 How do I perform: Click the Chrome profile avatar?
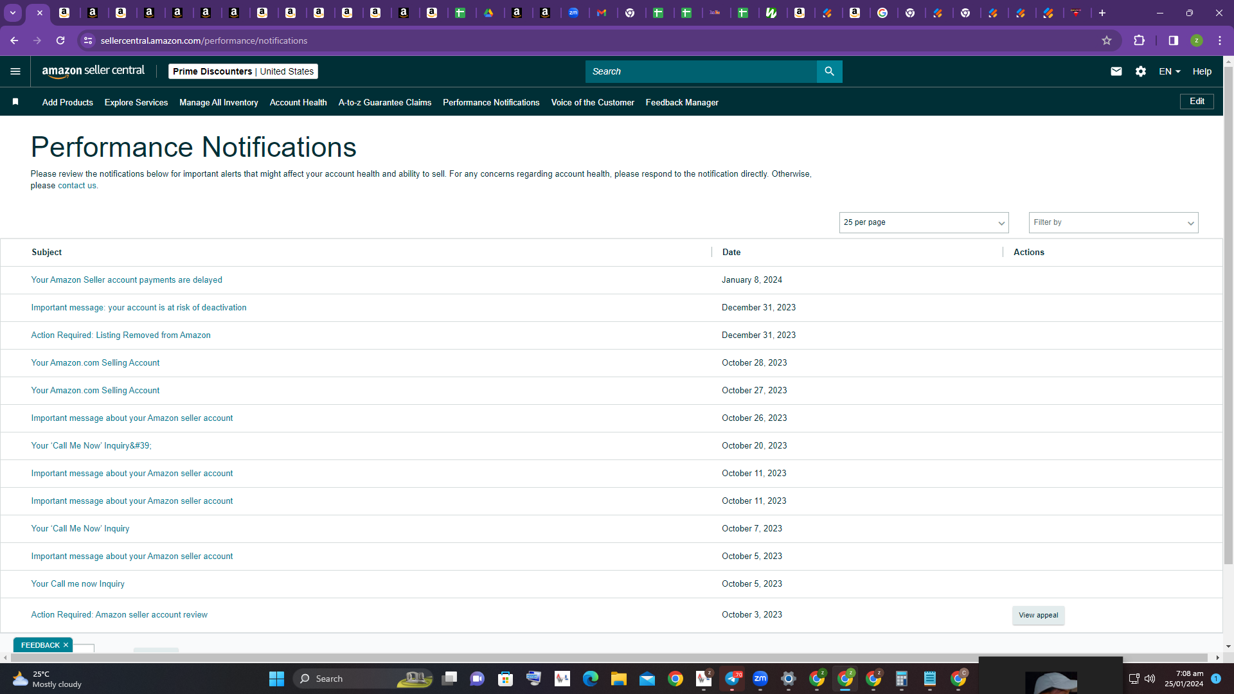tap(1197, 40)
